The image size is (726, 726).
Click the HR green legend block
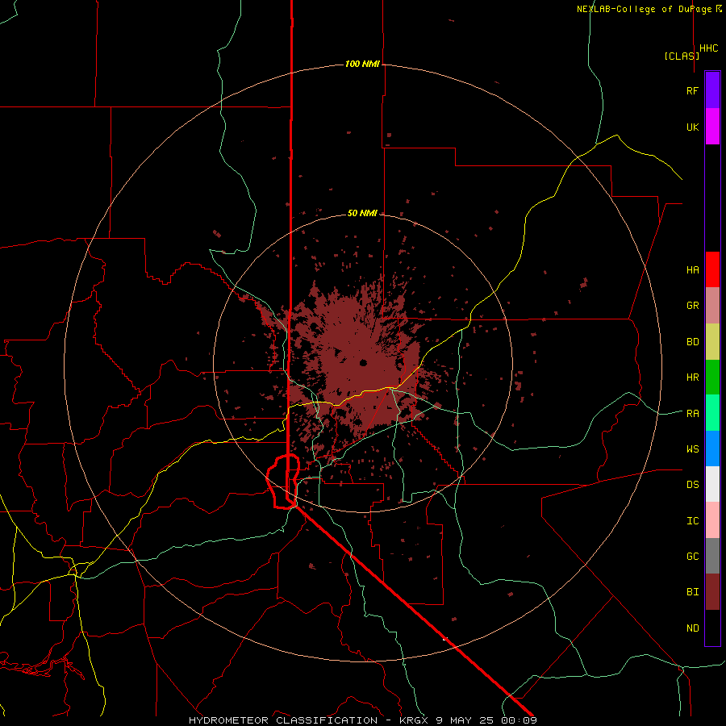point(712,378)
